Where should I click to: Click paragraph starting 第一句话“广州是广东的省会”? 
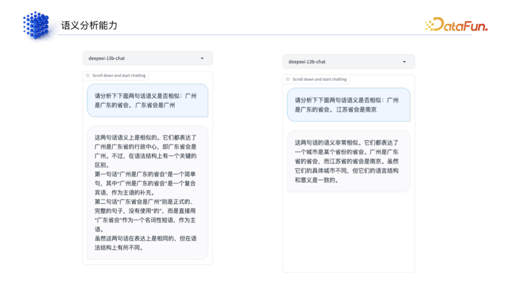tap(145, 183)
